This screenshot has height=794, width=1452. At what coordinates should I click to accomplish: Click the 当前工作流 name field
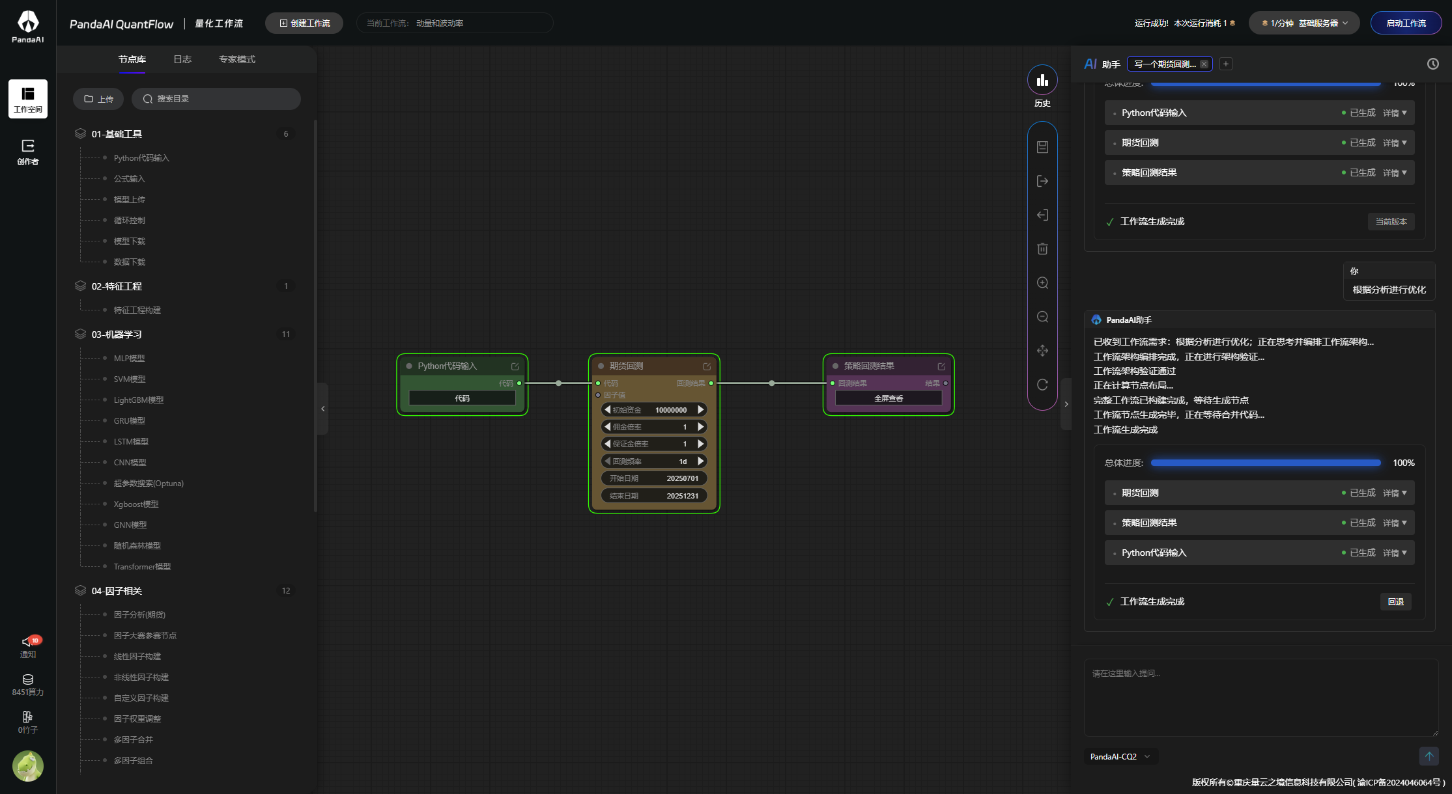(455, 23)
